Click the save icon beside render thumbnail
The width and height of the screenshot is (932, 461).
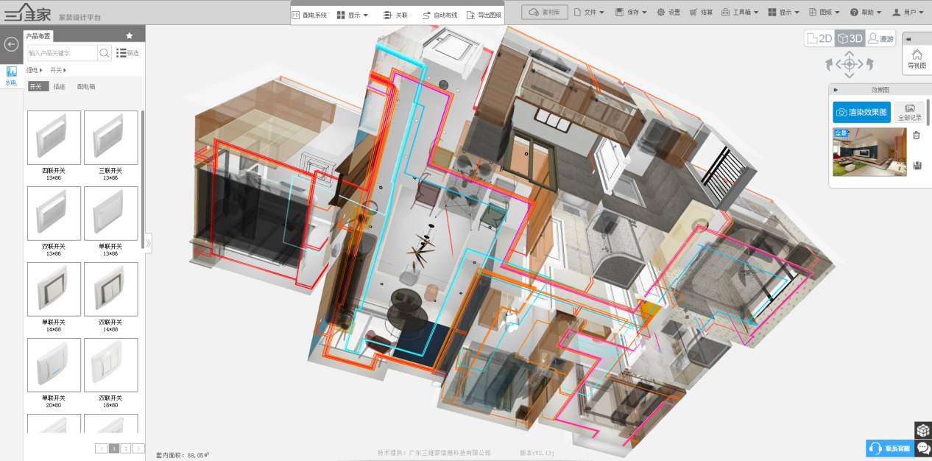tap(917, 166)
